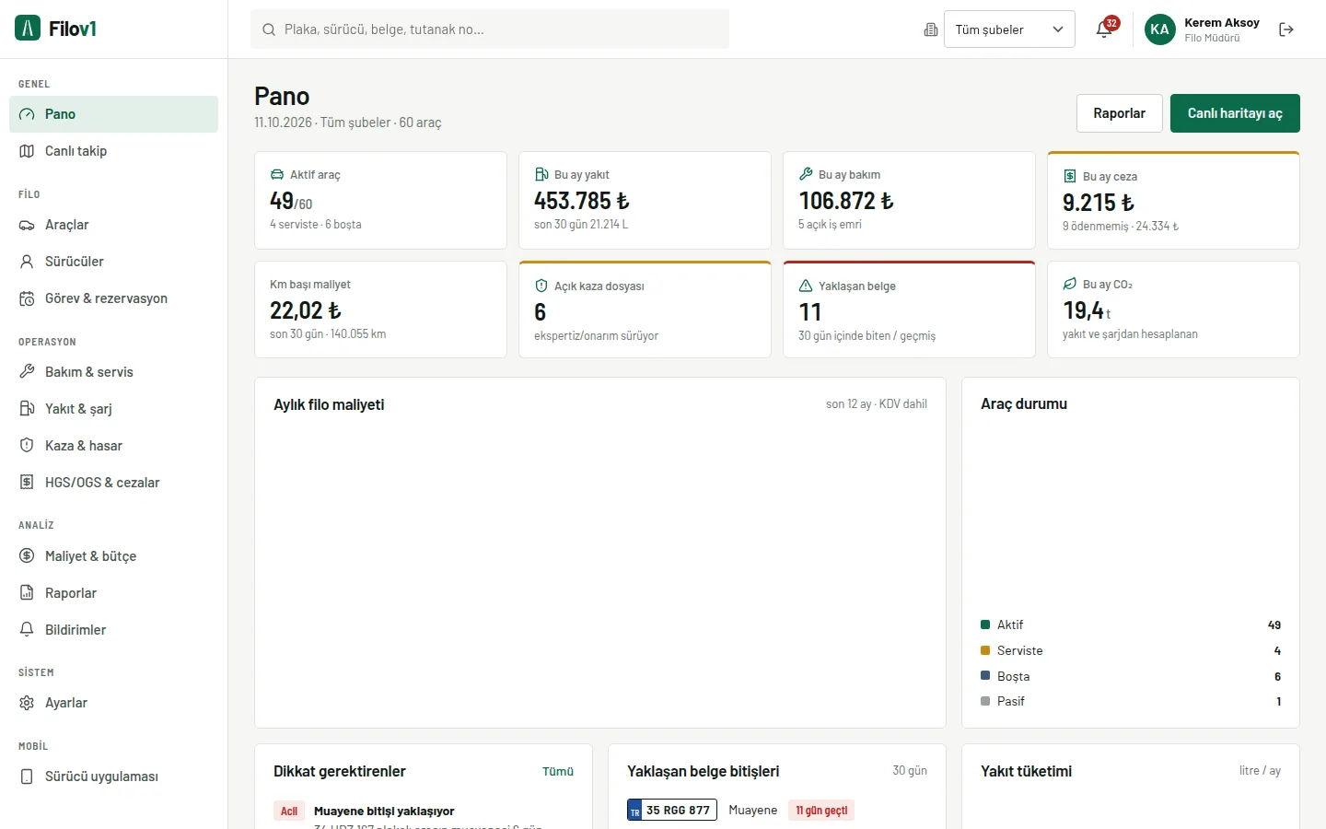Viewport: 1326px width, 829px height.
Task: Focus the plaka, sürücü search field
Action: click(490, 29)
